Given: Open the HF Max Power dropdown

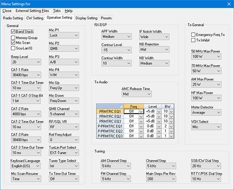Looking at the screenshot, I should [x=206, y=98].
